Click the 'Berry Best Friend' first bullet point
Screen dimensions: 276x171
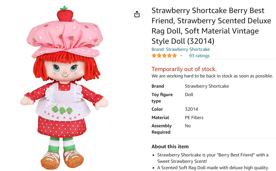point(213,158)
